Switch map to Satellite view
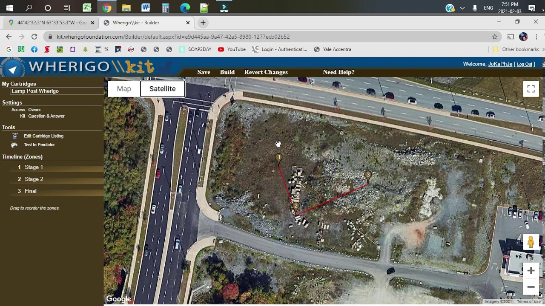The height and width of the screenshot is (306, 545). pyautogui.click(x=162, y=89)
